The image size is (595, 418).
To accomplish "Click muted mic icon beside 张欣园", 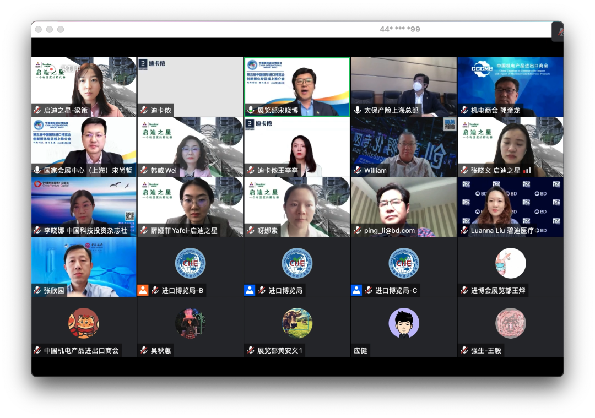I will 37,291.
